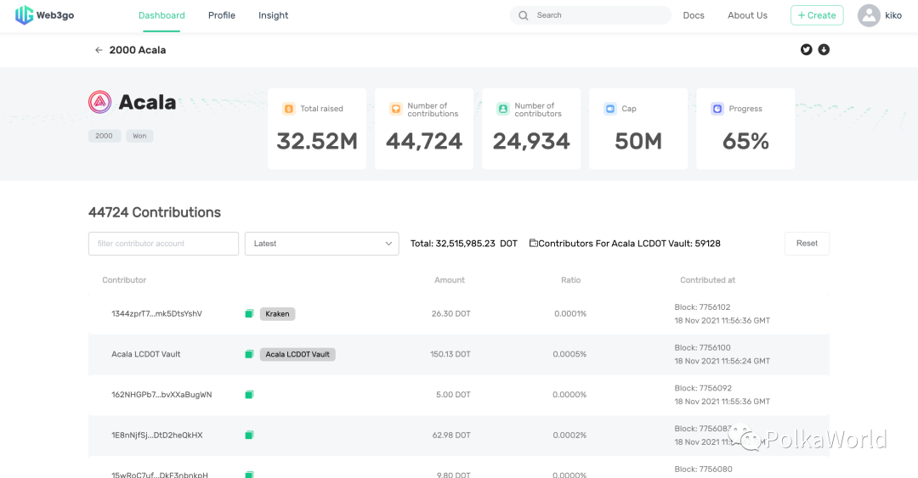Share via the Twitter icon
The image size is (918, 478).
tap(806, 50)
